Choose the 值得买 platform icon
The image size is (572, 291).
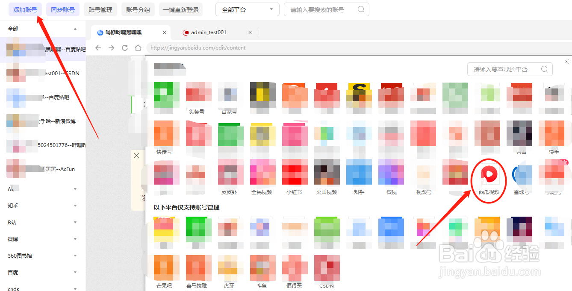pyautogui.click(x=295, y=268)
